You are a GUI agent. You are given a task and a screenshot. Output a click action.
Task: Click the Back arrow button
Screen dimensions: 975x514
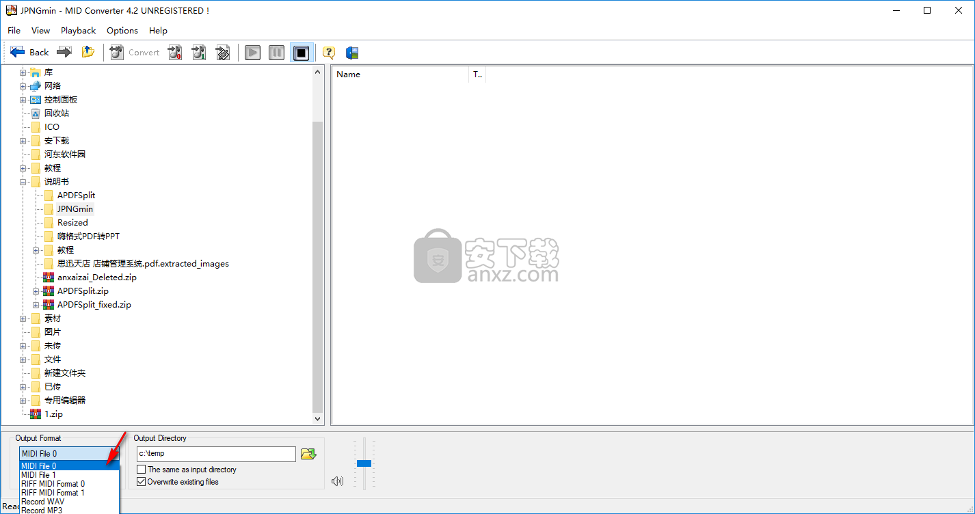pos(29,52)
